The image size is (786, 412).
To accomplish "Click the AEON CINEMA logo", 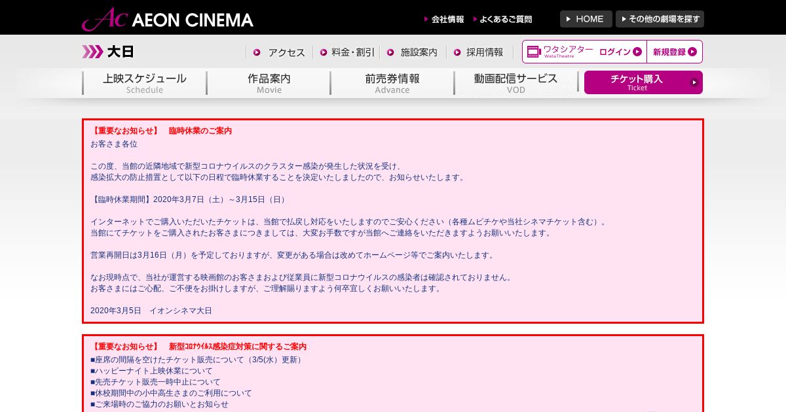I will [168, 19].
